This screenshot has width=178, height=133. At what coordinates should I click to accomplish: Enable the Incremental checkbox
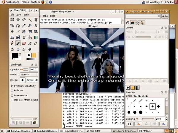(x=12, y=95)
